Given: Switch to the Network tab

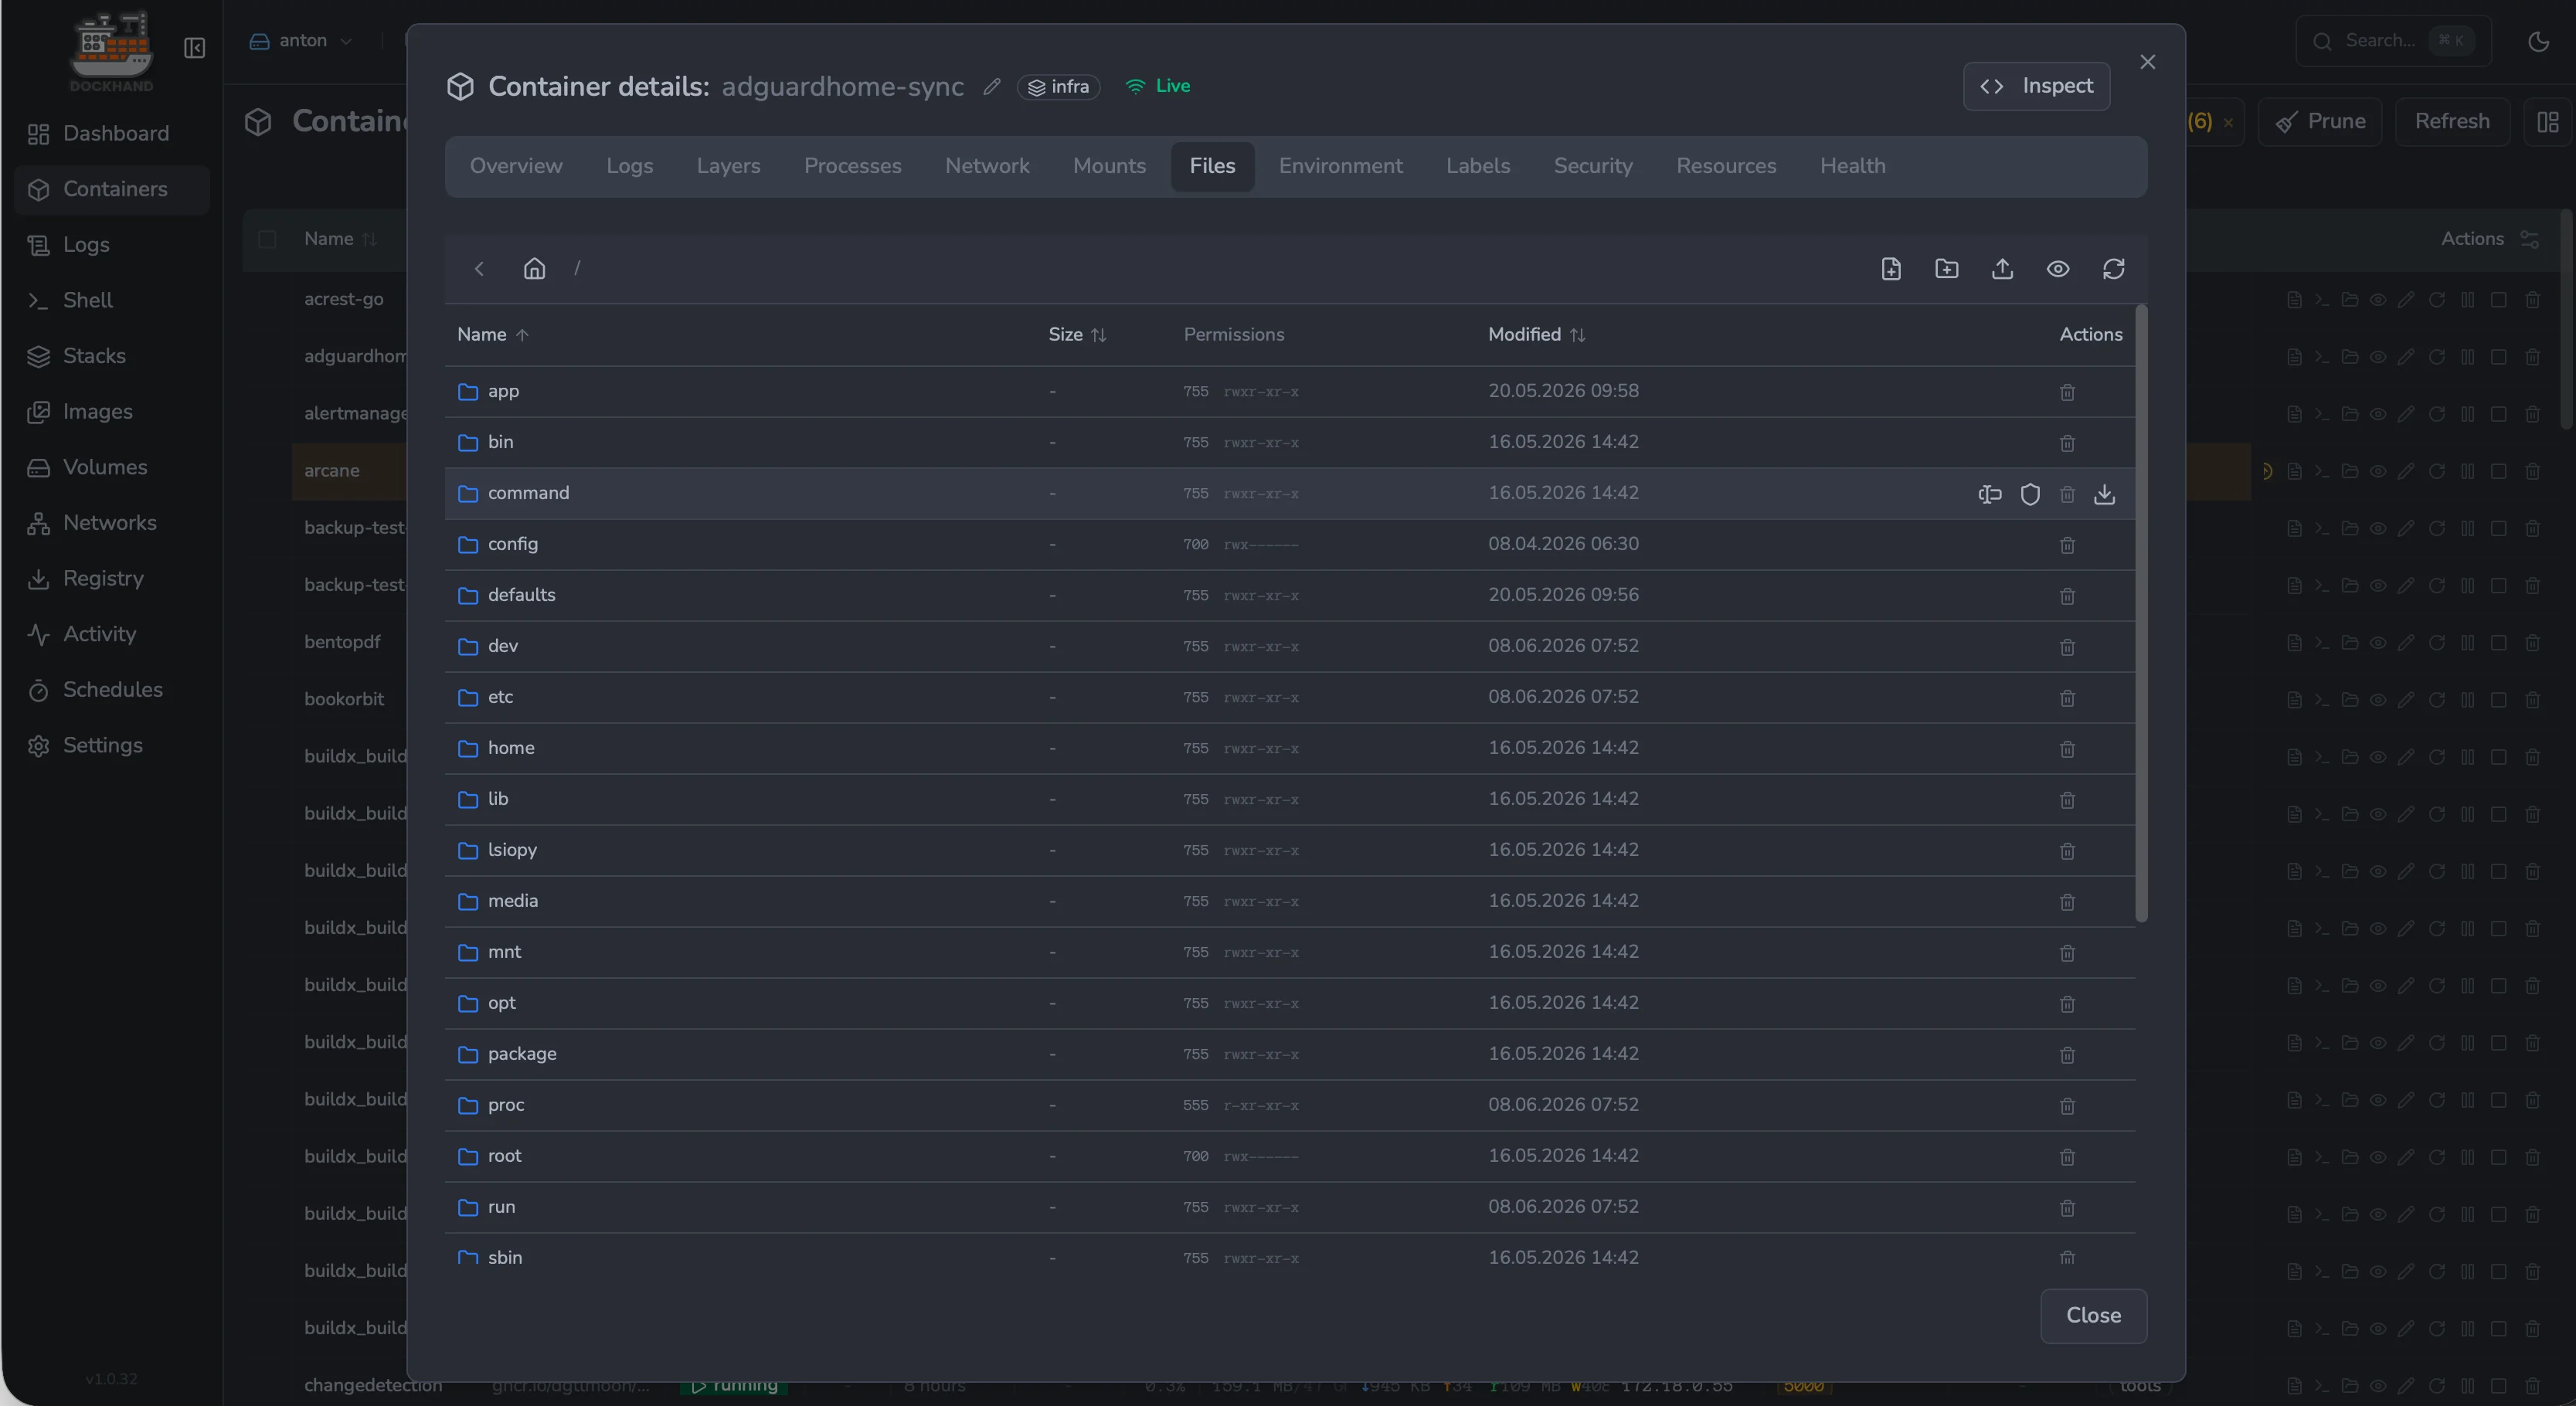Looking at the screenshot, I should point(987,166).
